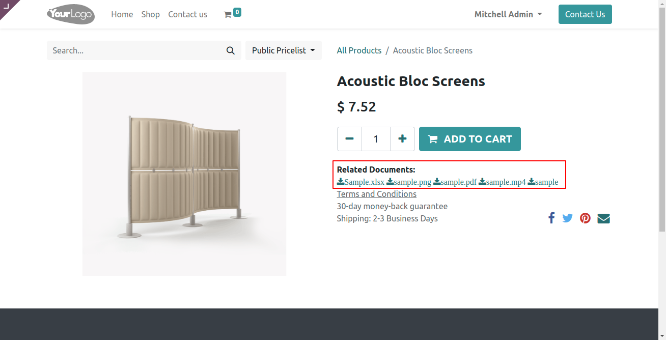Open the Public Pricelist dropdown
This screenshot has height=340, width=666.
tap(283, 50)
